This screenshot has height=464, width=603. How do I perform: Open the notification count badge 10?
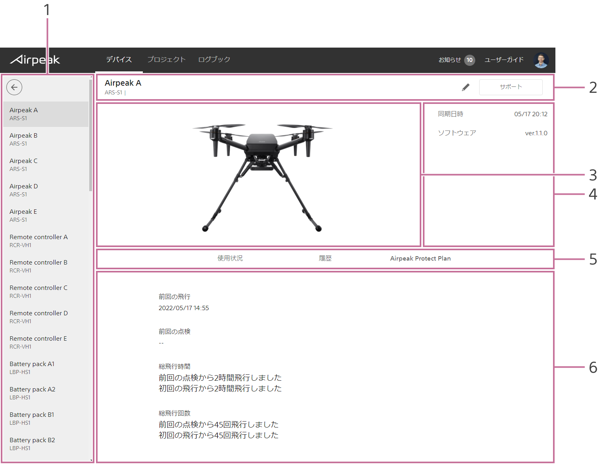pos(470,60)
